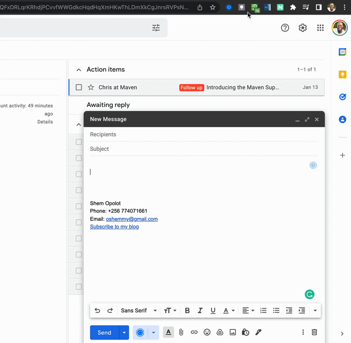Open Google Calendar in the side panel
351x343 pixels.
[x=342, y=52]
